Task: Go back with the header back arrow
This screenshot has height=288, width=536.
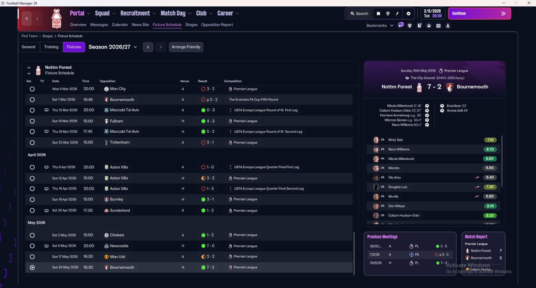Action: [x=27, y=18]
